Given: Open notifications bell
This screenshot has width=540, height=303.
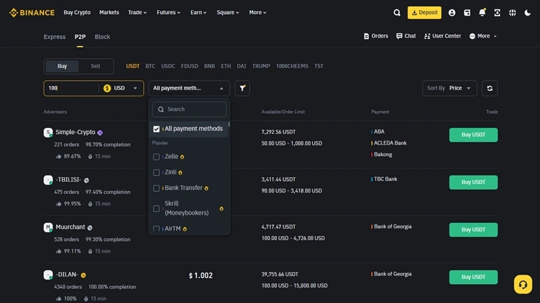Looking at the screenshot, I should click(x=482, y=13).
